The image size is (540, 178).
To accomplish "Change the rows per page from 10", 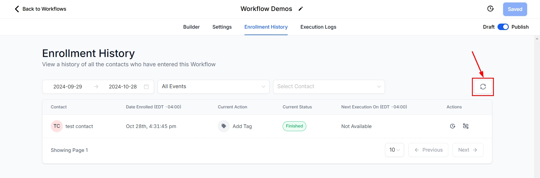I will click(x=394, y=150).
